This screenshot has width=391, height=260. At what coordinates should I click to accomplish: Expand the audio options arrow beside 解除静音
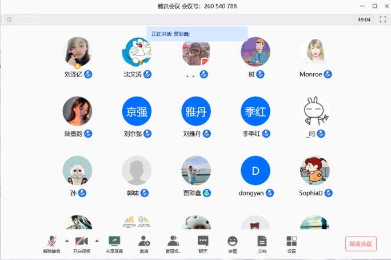coord(67,240)
